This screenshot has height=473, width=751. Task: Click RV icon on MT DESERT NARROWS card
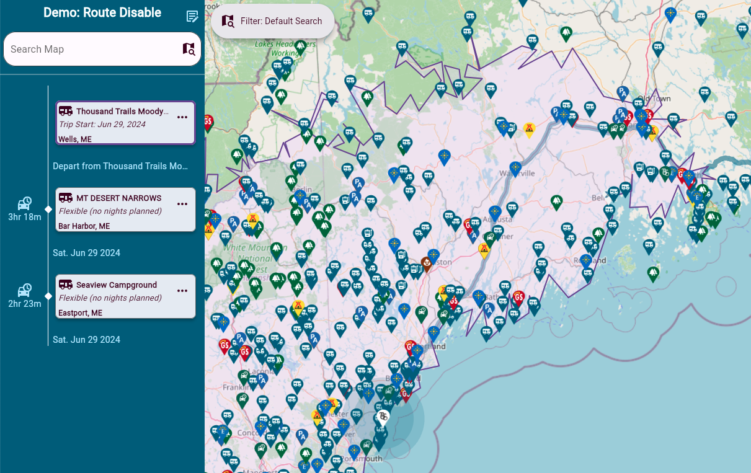pyautogui.click(x=66, y=198)
